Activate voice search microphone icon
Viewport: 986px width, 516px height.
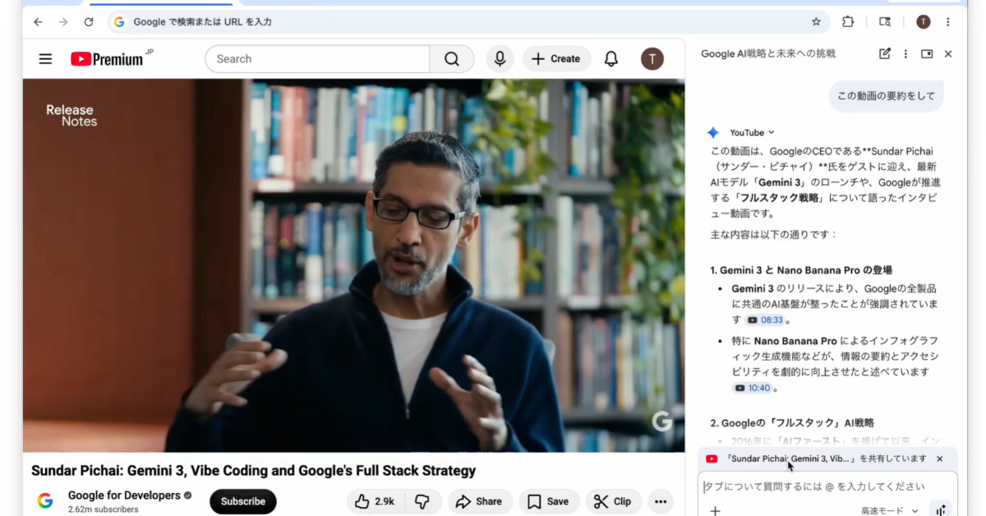[499, 59]
